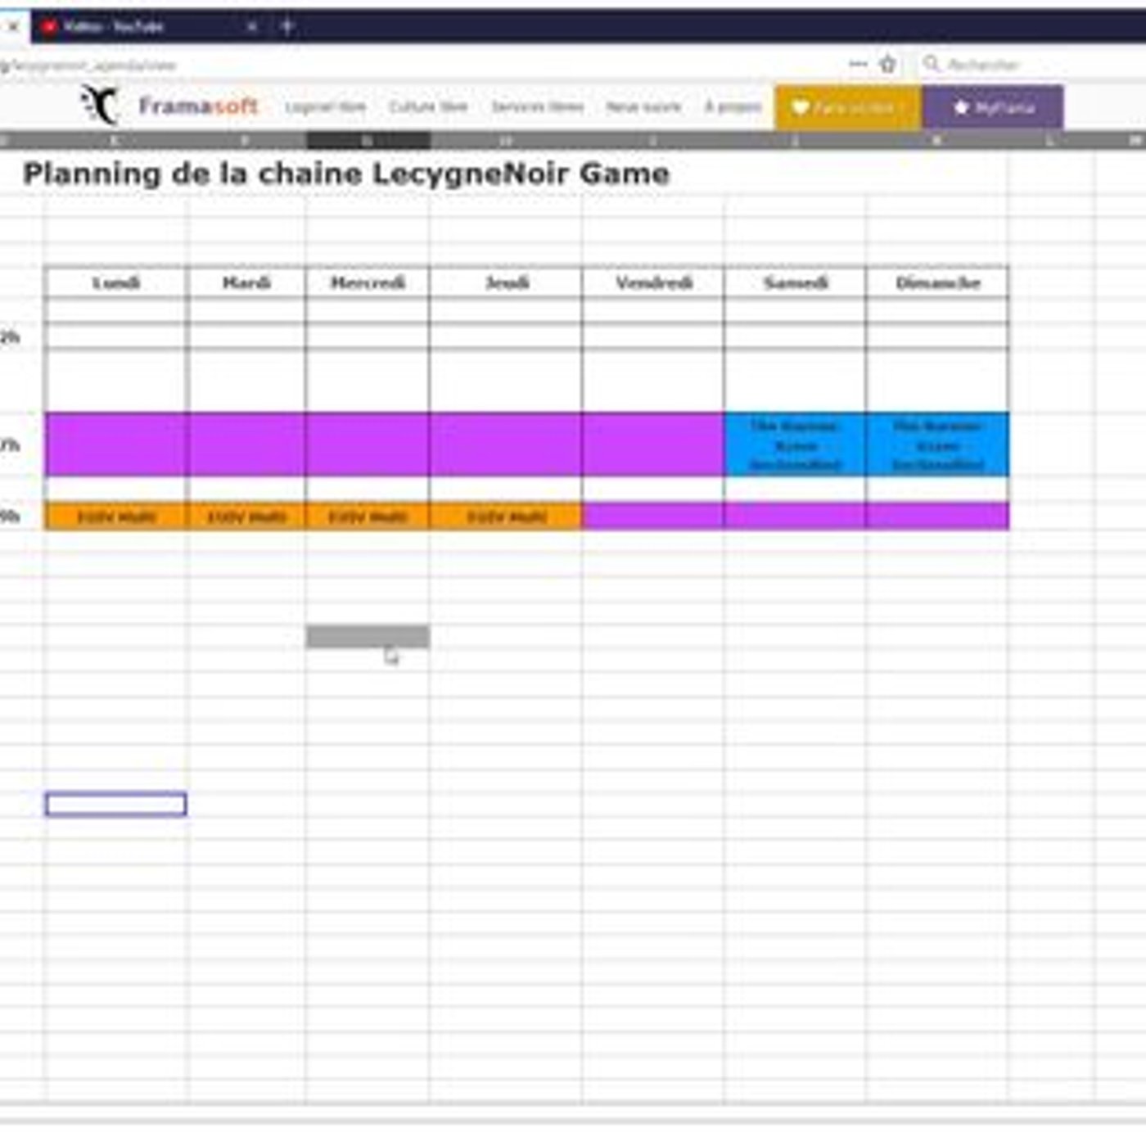Select the purple cell in the Samedi column
The width and height of the screenshot is (1146, 1146).
coord(795,517)
